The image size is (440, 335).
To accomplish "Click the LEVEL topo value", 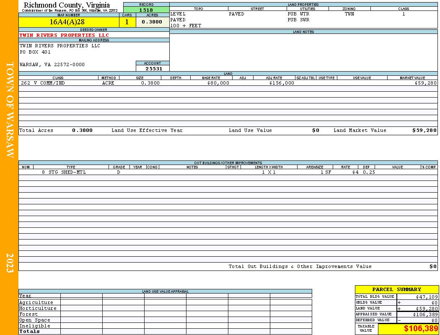I will point(178,14).
